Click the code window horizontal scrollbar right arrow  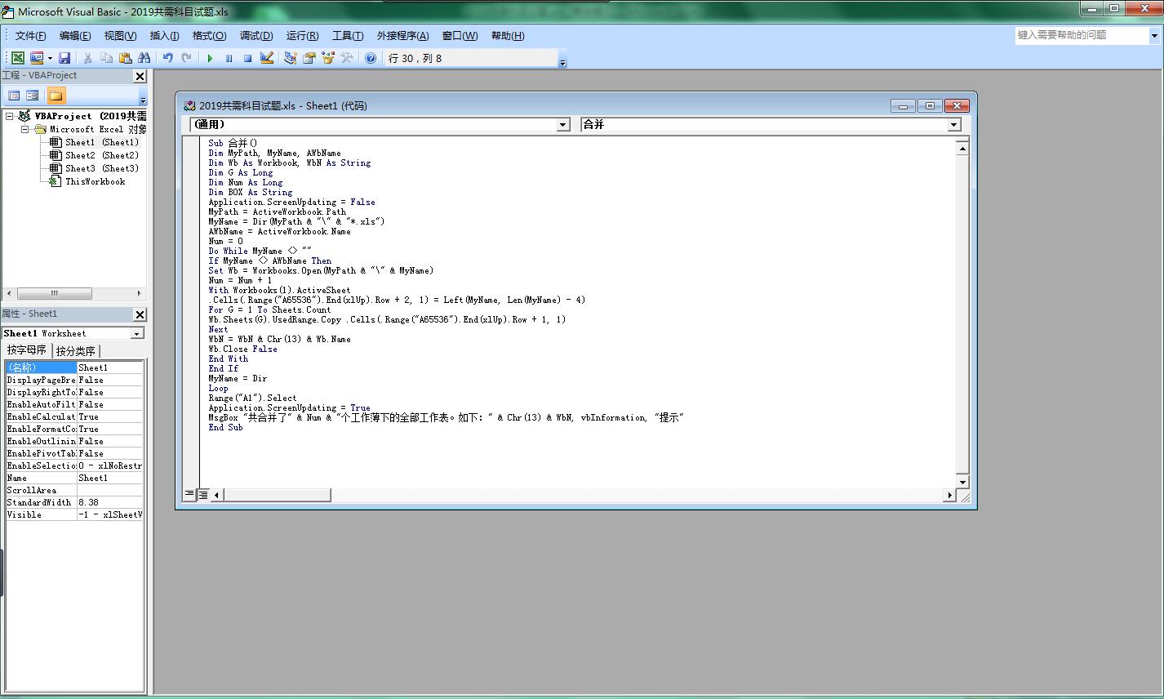point(949,495)
